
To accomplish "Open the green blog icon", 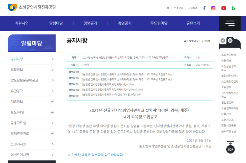I will pyautogui.click(x=233, y=8).
